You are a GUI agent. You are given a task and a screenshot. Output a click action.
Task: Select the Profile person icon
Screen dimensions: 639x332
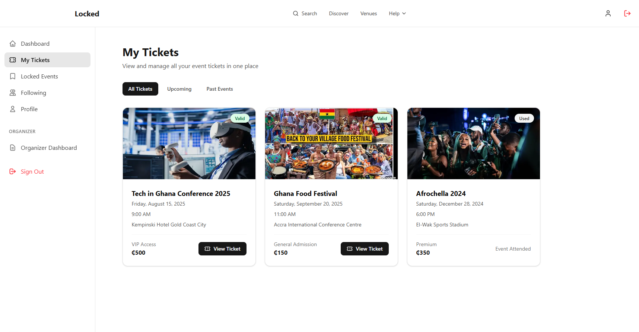13,109
